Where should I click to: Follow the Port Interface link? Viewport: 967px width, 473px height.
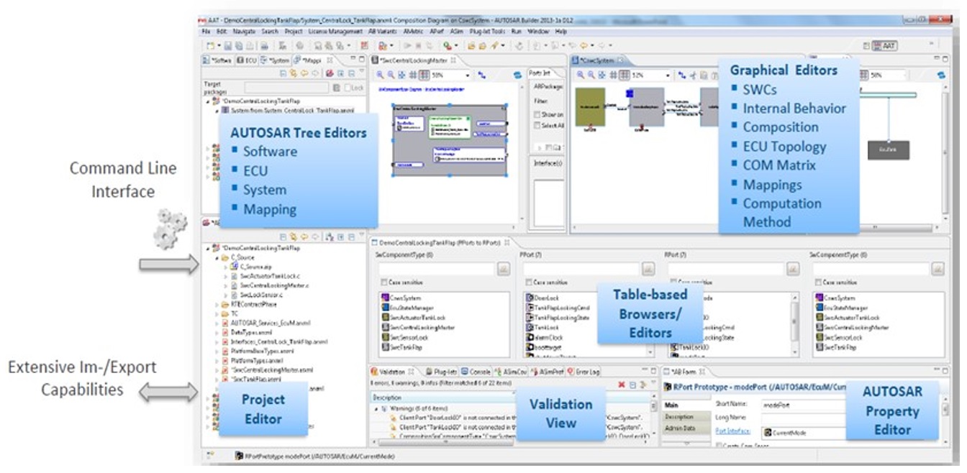point(732,431)
